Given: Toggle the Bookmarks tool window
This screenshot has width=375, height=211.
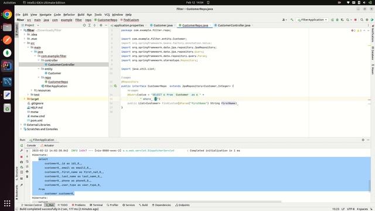Looking at the screenshot, I should 17,192.
